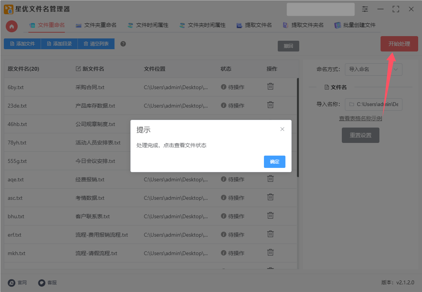Select new name 今日会议安排.txt
The width and height of the screenshot is (422, 292).
pos(95,161)
